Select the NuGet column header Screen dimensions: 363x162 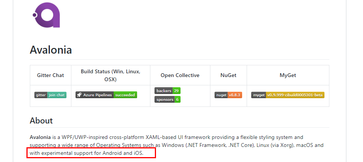click(228, 75)
